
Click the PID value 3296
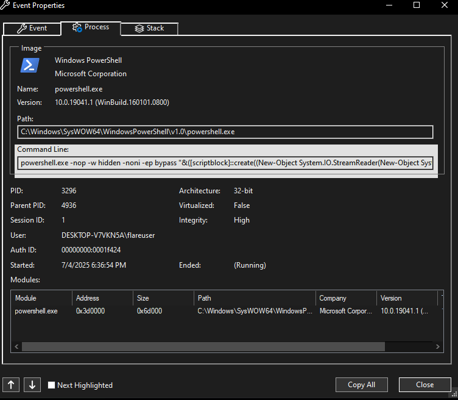[69, 191]
